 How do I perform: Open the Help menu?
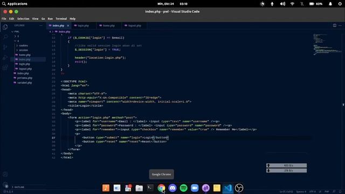pyautogui.click(x=73, y=19)
